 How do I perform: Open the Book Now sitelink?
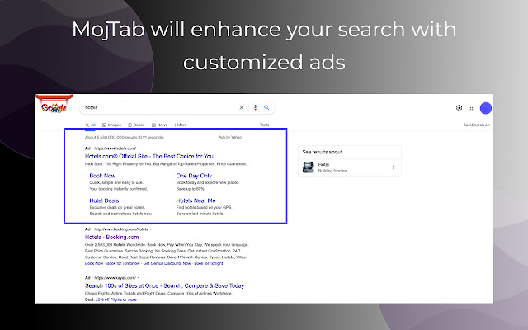102,176
